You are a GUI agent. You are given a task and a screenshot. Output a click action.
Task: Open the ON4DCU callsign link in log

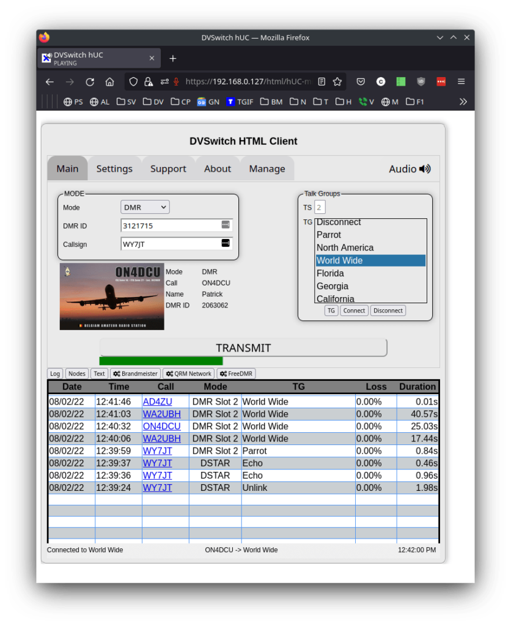tap(162, 426)
